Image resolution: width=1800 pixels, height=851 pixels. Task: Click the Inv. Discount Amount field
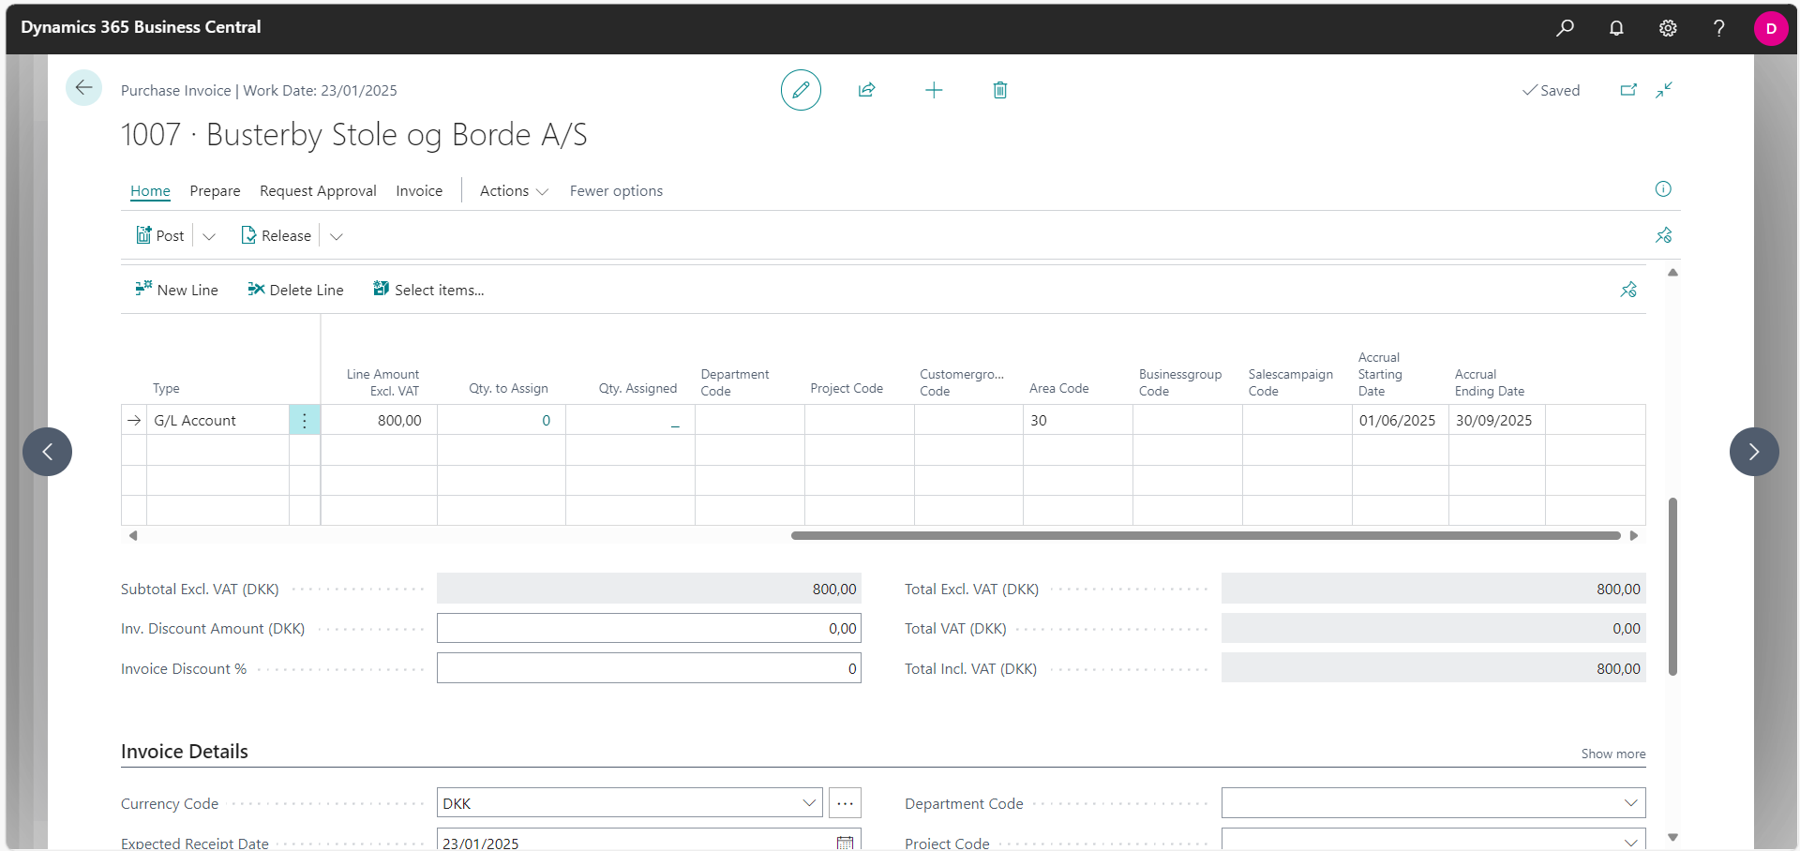pos(649,629)
